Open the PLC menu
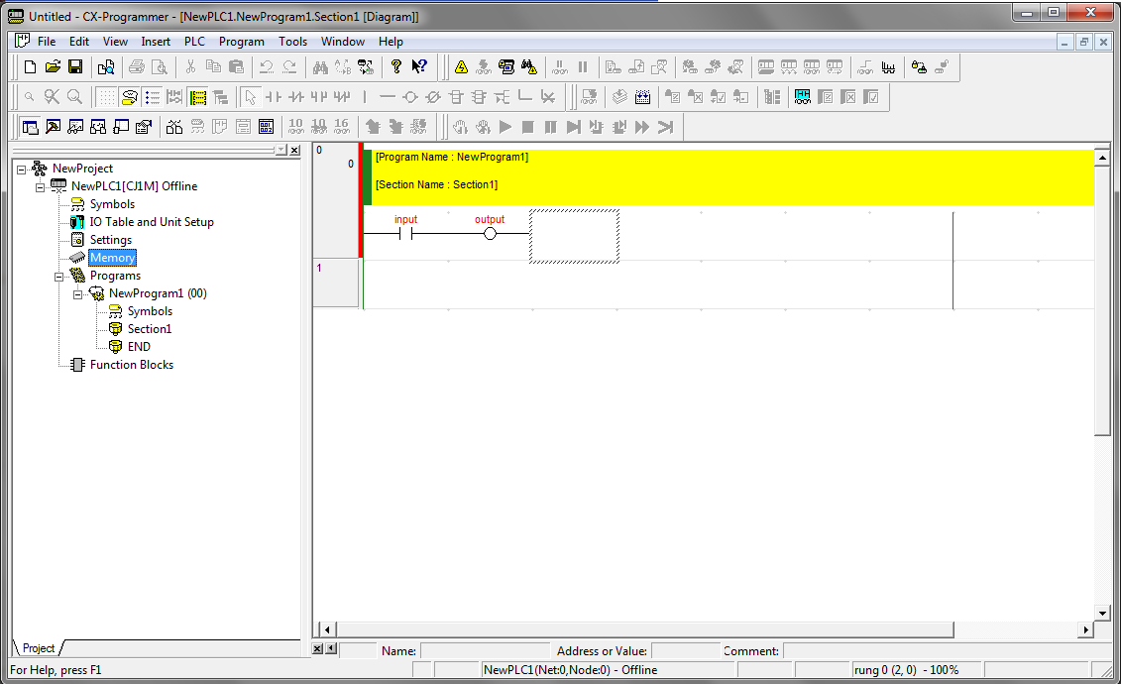 pos(194,42)
